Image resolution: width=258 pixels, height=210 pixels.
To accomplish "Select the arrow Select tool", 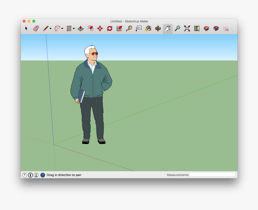I will tap(26, 29).
